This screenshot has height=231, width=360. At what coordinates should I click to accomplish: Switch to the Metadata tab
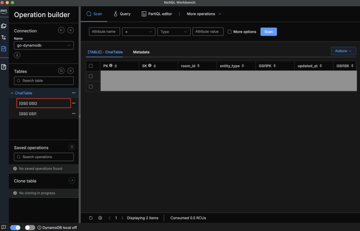tap(141, 52)
